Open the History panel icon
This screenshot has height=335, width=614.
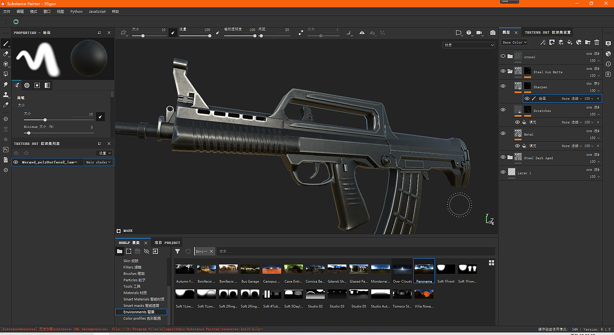pos(608,64)
